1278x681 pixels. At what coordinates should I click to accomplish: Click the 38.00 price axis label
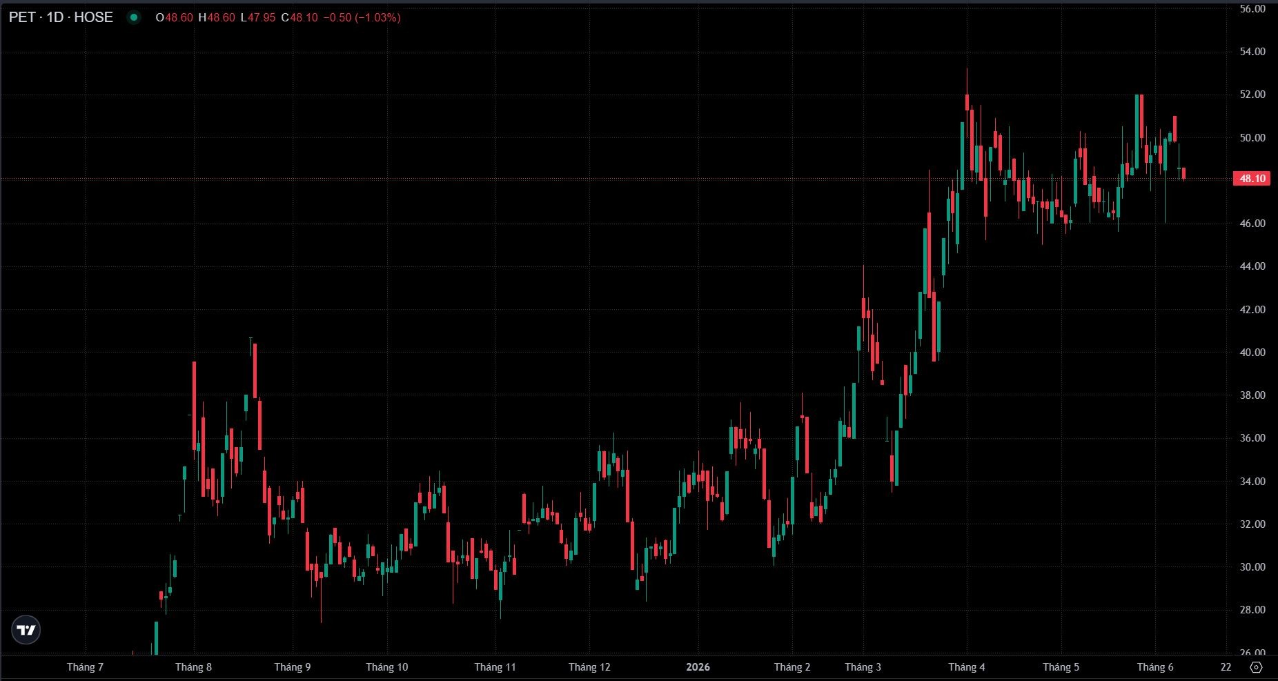tap(1252, 395)
